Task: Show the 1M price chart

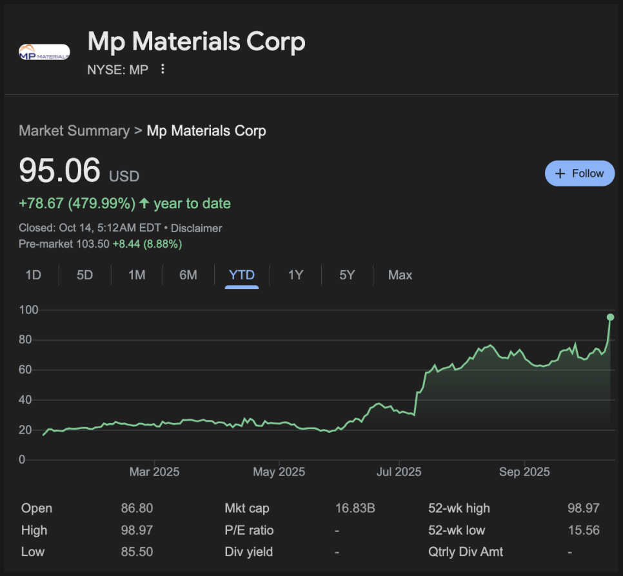Action: pyautogui.click(x=137, y=275)
